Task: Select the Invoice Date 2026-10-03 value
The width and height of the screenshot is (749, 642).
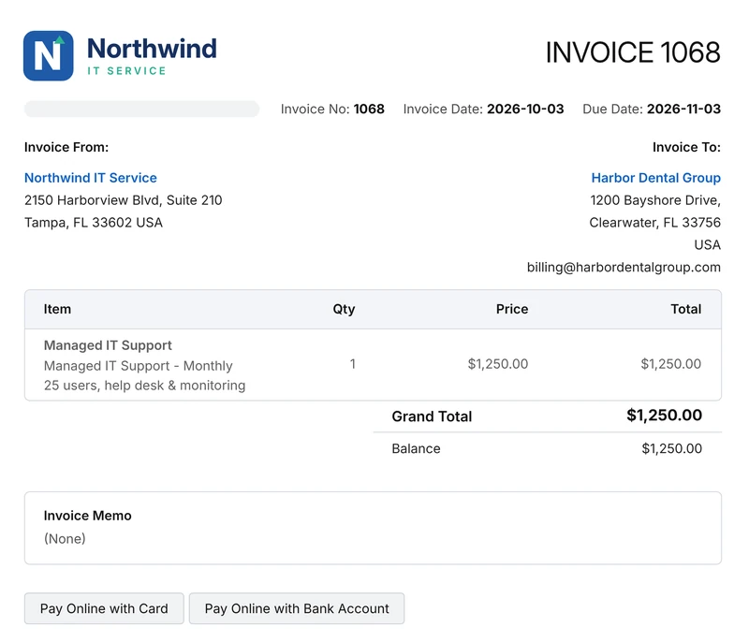Action: pyautogui.click(x=525, y=109)
